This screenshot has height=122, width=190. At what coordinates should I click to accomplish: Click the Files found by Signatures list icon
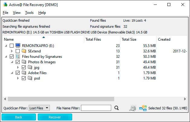coord(18,56)
